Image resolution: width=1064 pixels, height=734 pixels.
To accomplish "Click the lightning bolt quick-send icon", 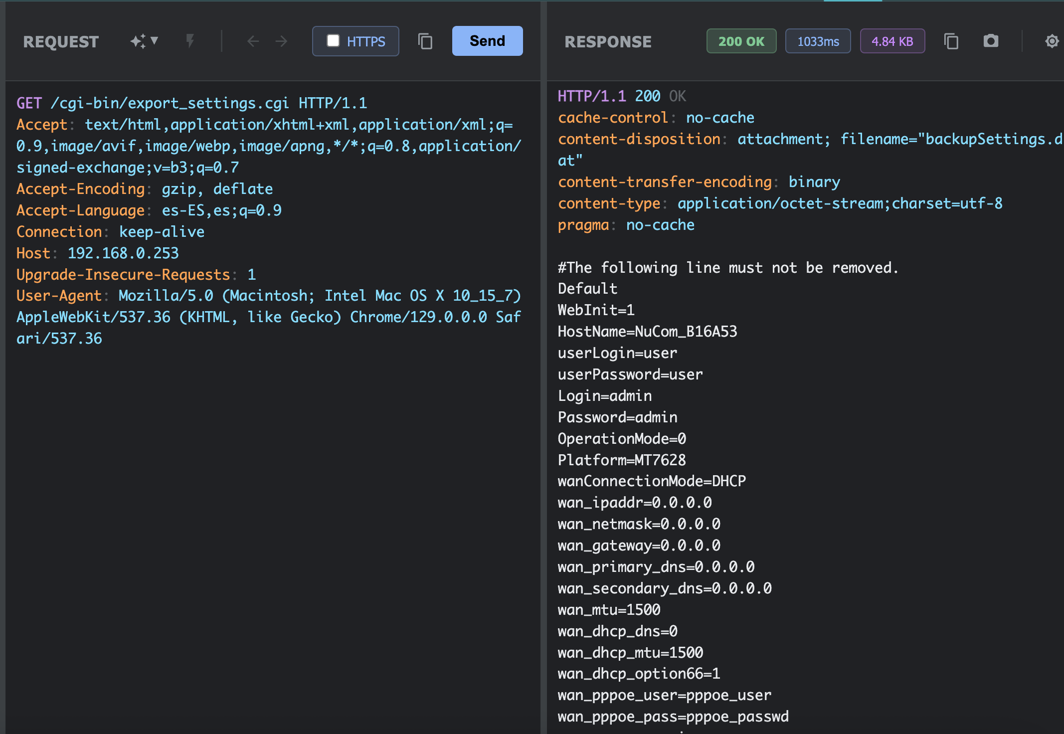I will point(190,41).
